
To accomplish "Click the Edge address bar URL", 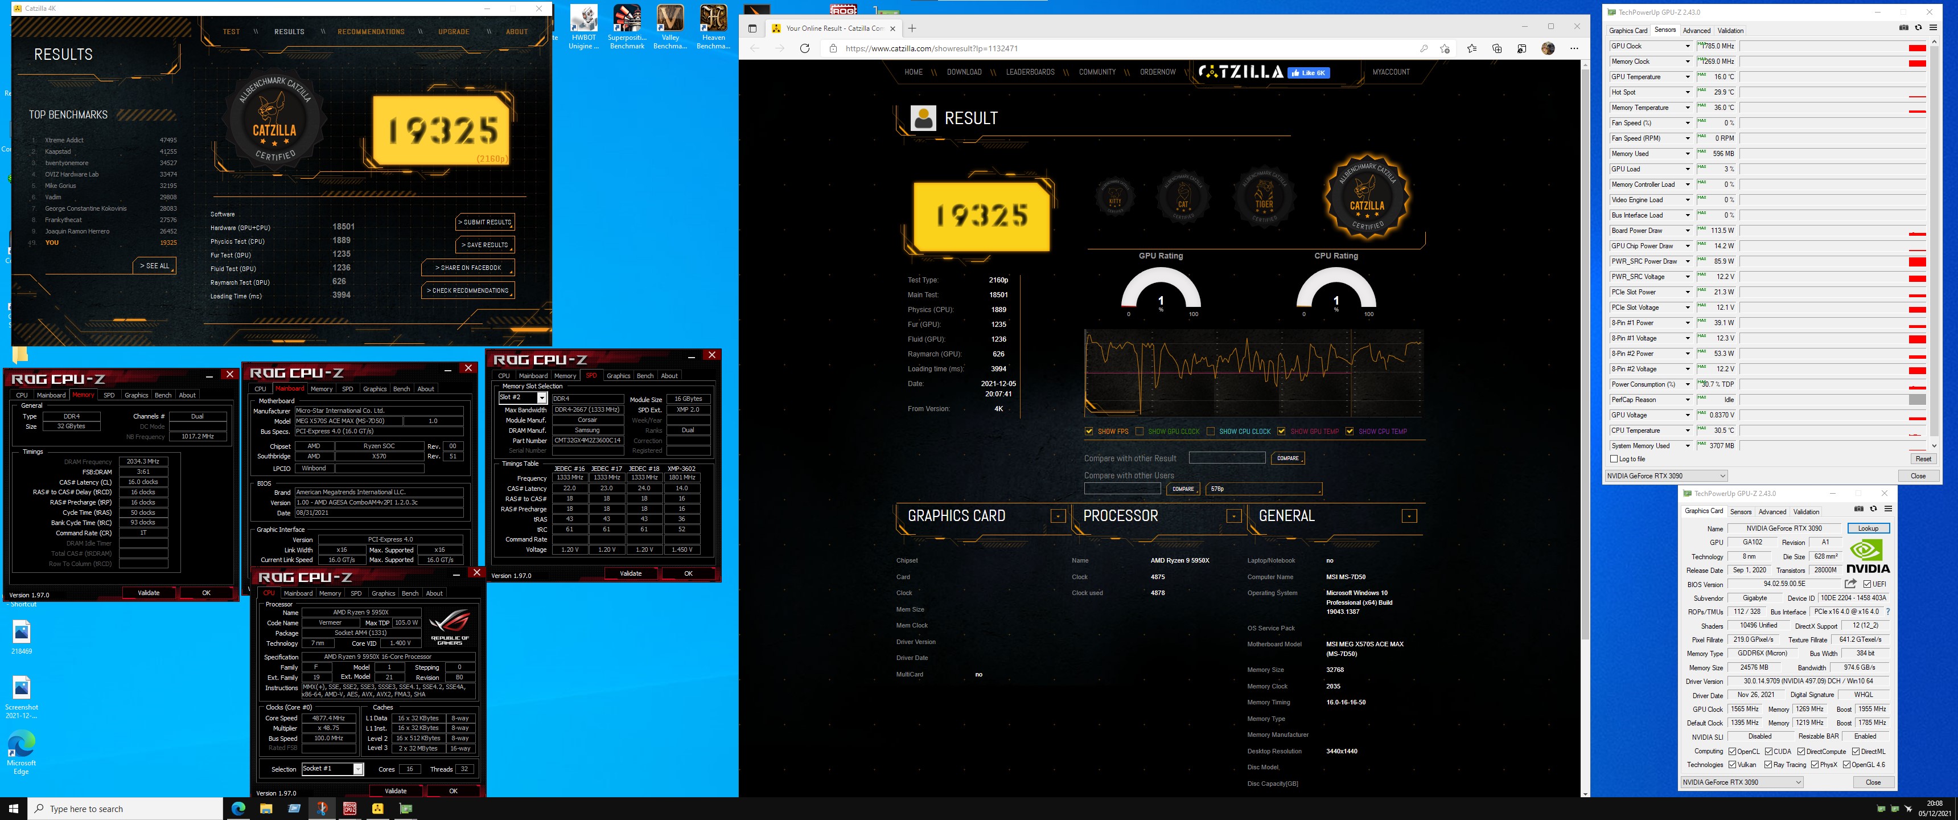I will [x=931, y=48].
